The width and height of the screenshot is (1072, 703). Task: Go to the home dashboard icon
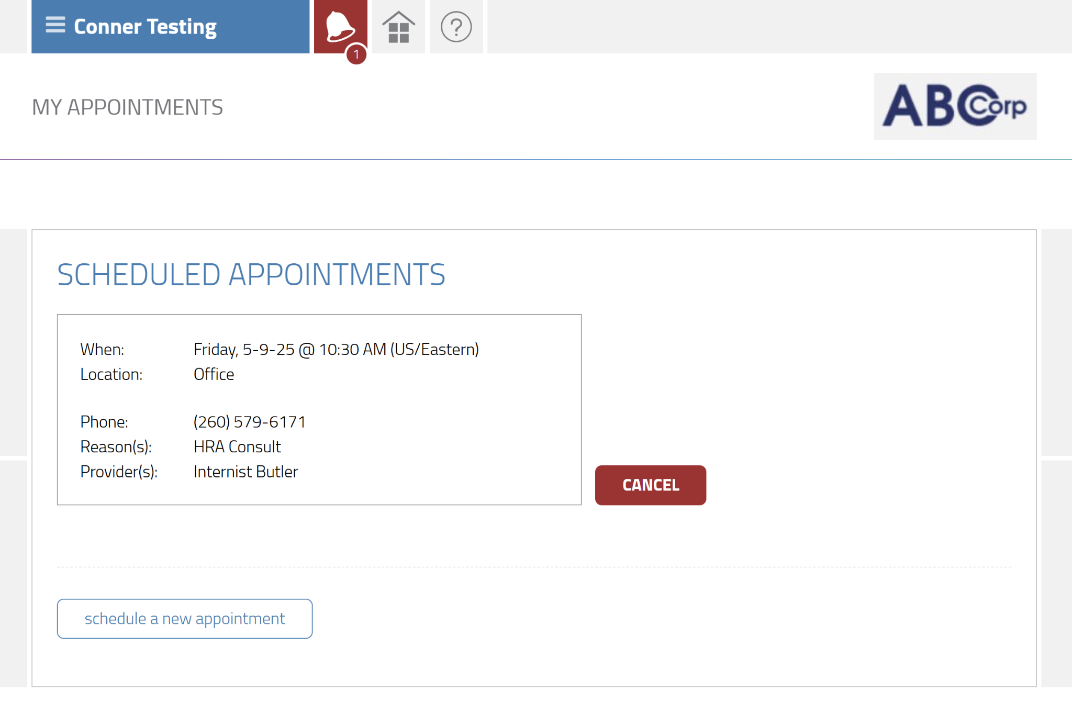coord(398,27)
